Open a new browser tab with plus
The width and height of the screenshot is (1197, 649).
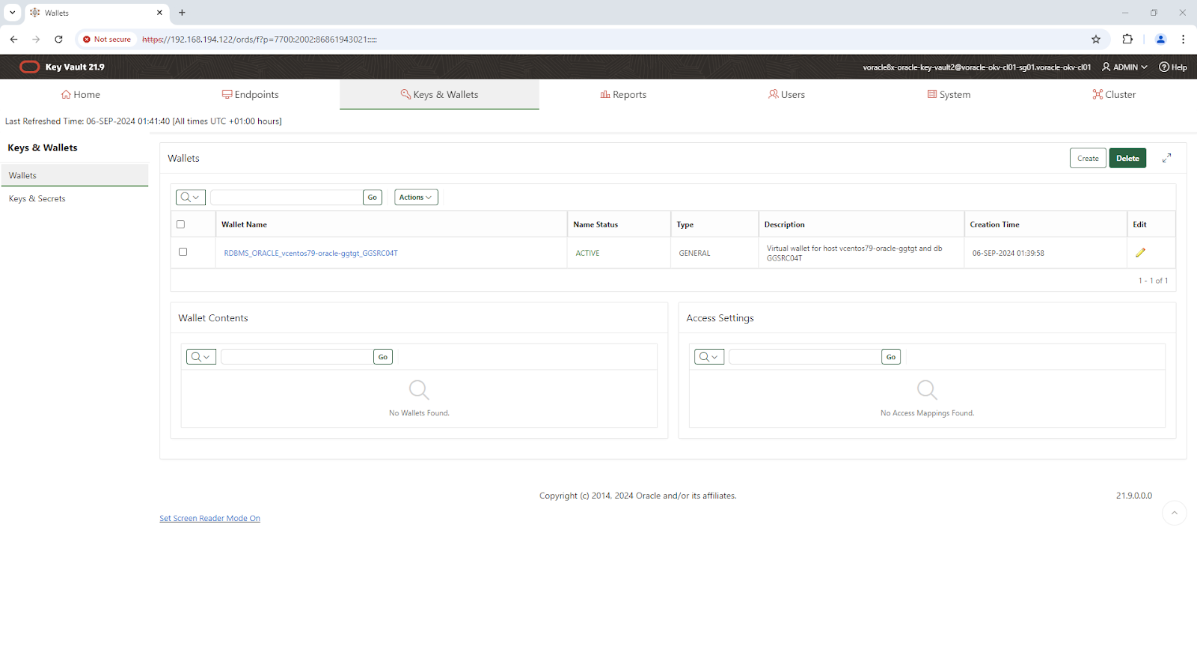182,13
